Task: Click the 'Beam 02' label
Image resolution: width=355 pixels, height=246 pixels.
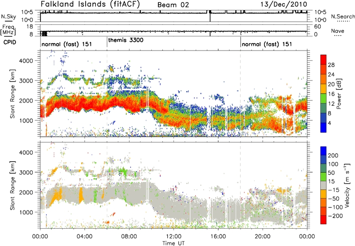Action: 173,5
